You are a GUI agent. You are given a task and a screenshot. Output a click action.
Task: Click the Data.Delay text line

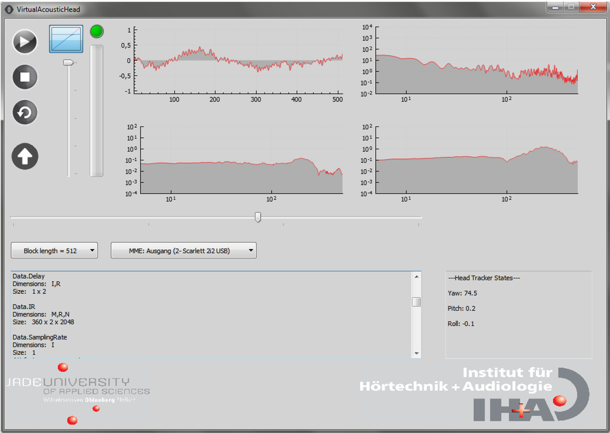pyautogui.click(x=28, y=276)
